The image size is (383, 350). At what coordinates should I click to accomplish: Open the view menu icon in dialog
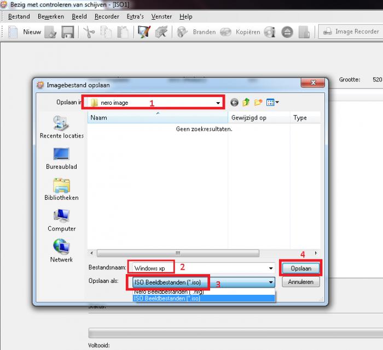point(272,102)
